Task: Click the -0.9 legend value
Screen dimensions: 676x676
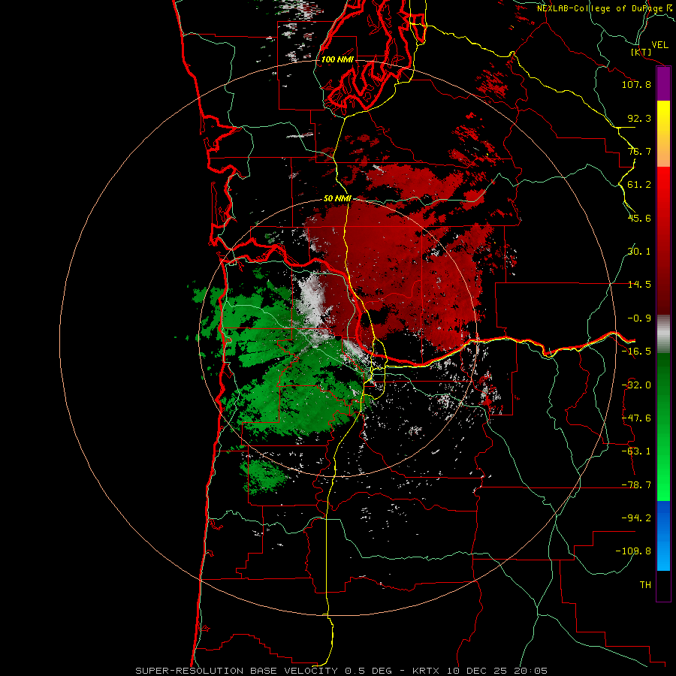Action: pos(639,318)
